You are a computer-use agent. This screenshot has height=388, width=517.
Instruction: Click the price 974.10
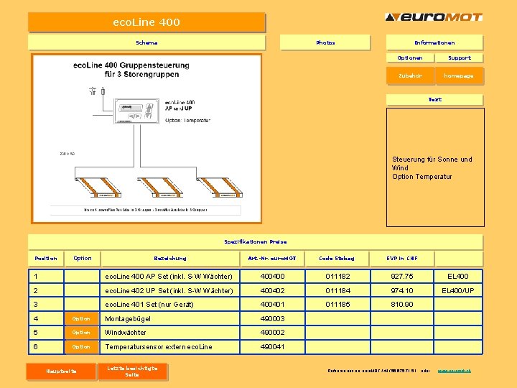coord(402,291)
